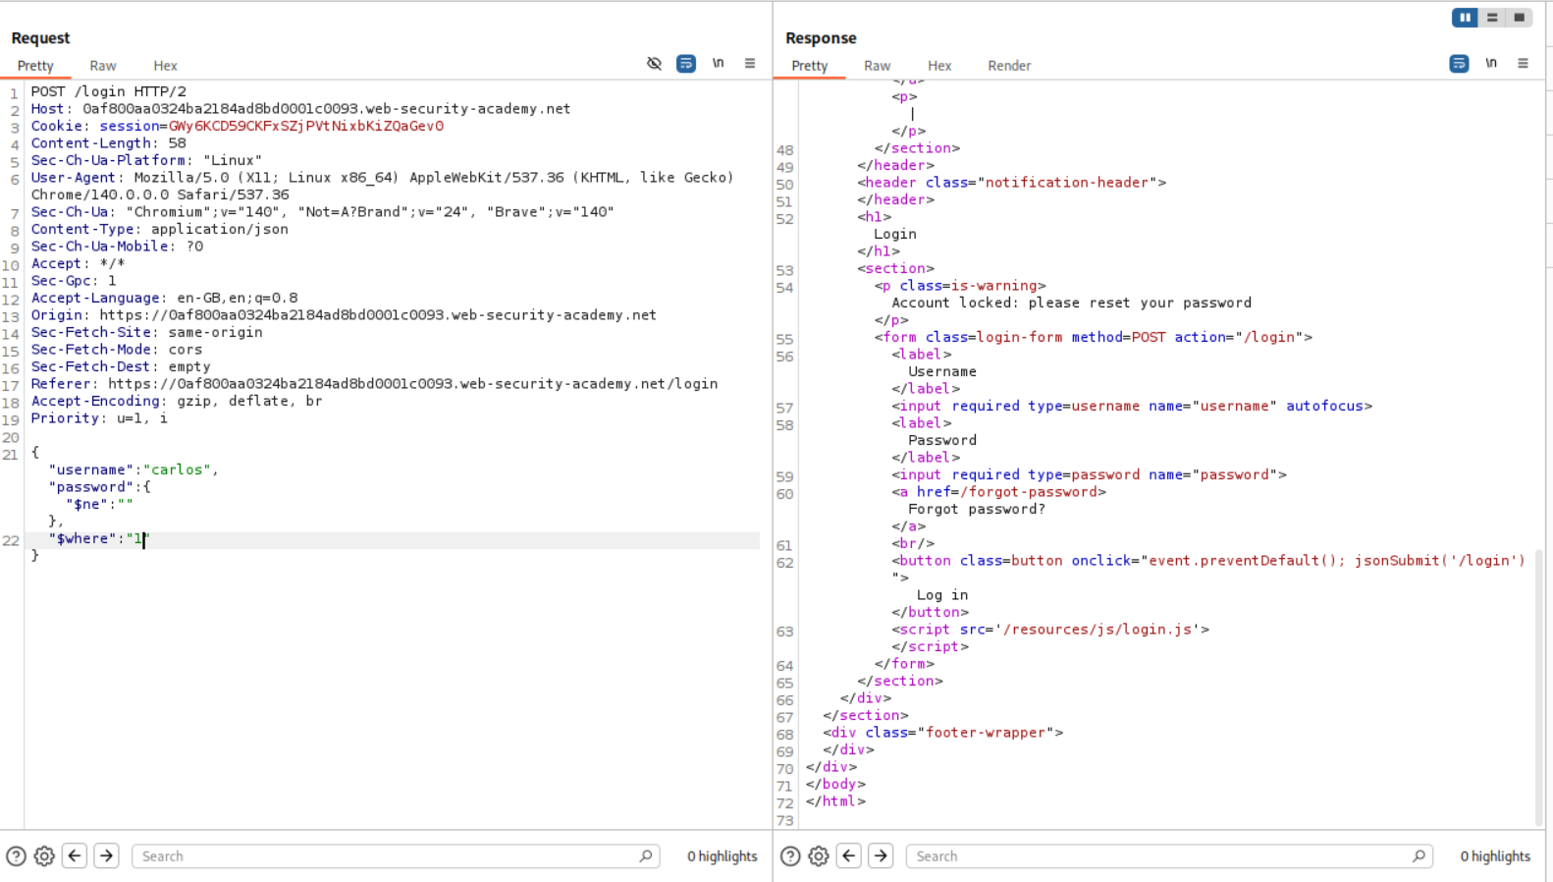Open Response panel options hamburger menu

(x=1523, y=64)
